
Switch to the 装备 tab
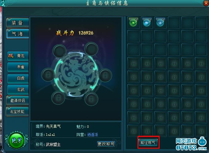point(17,23)
